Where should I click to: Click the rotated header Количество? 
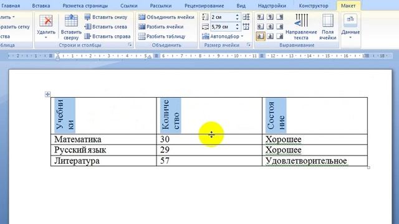[x=170, y=116]
